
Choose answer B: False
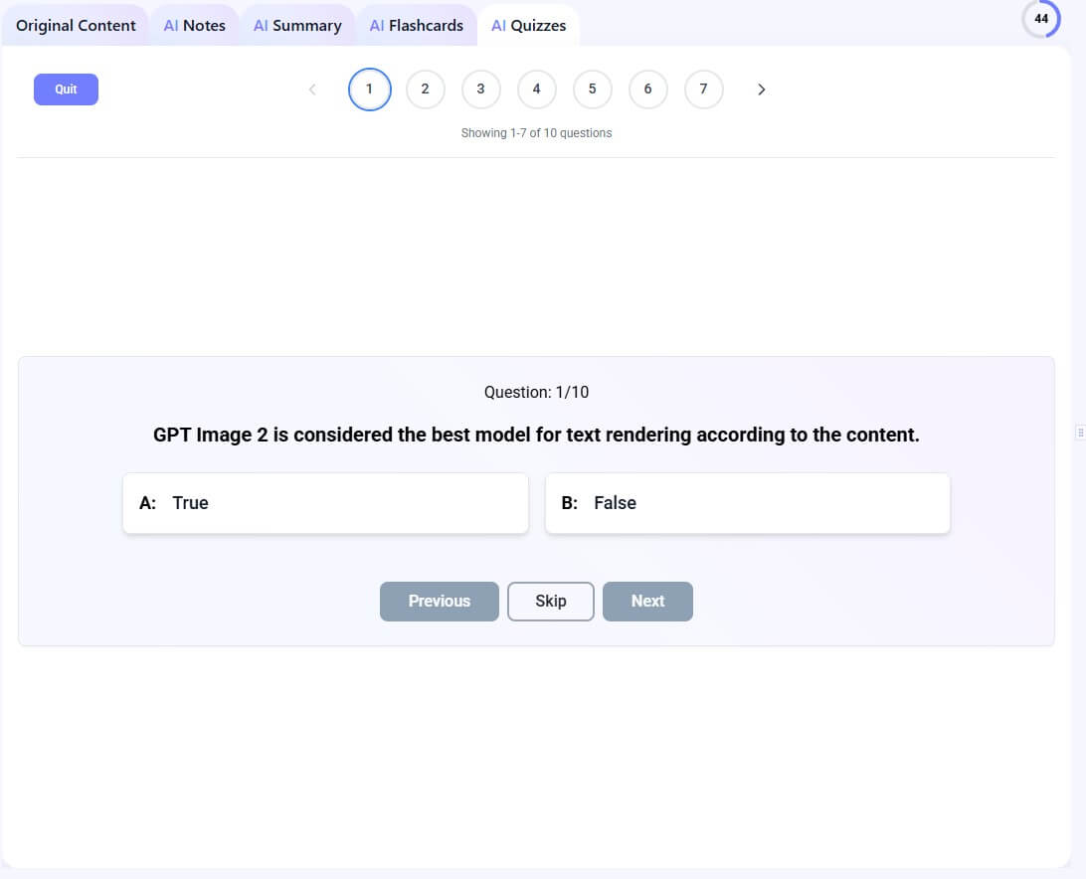pos(747,503)
